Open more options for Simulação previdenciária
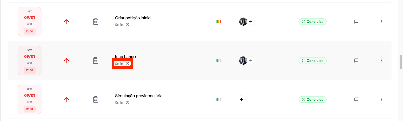Viewport: 403px width, 121px height. [x=381, y=99]
